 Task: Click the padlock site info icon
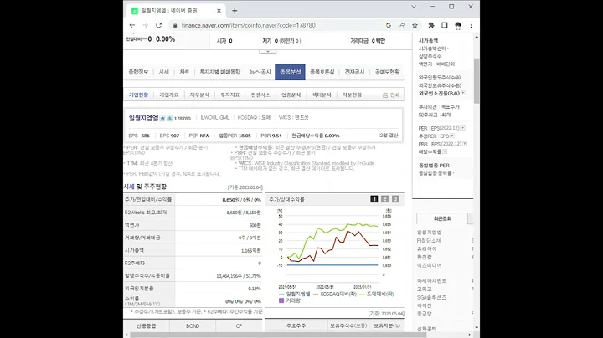(175, 25)
